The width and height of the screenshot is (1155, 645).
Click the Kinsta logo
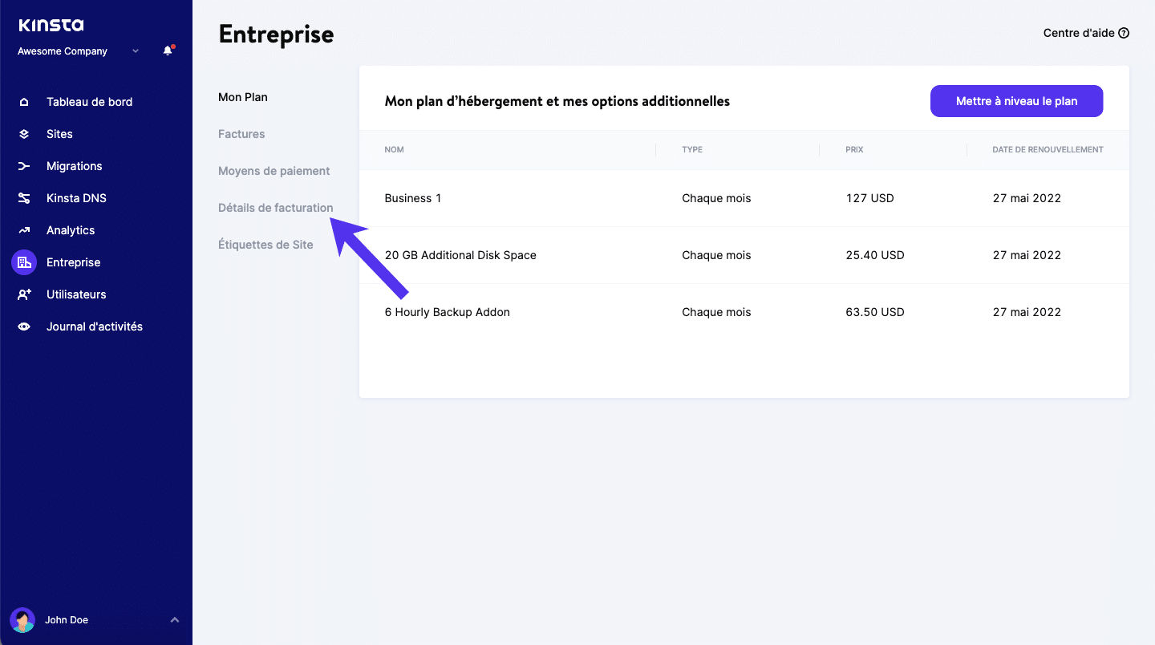coord(51,25)
